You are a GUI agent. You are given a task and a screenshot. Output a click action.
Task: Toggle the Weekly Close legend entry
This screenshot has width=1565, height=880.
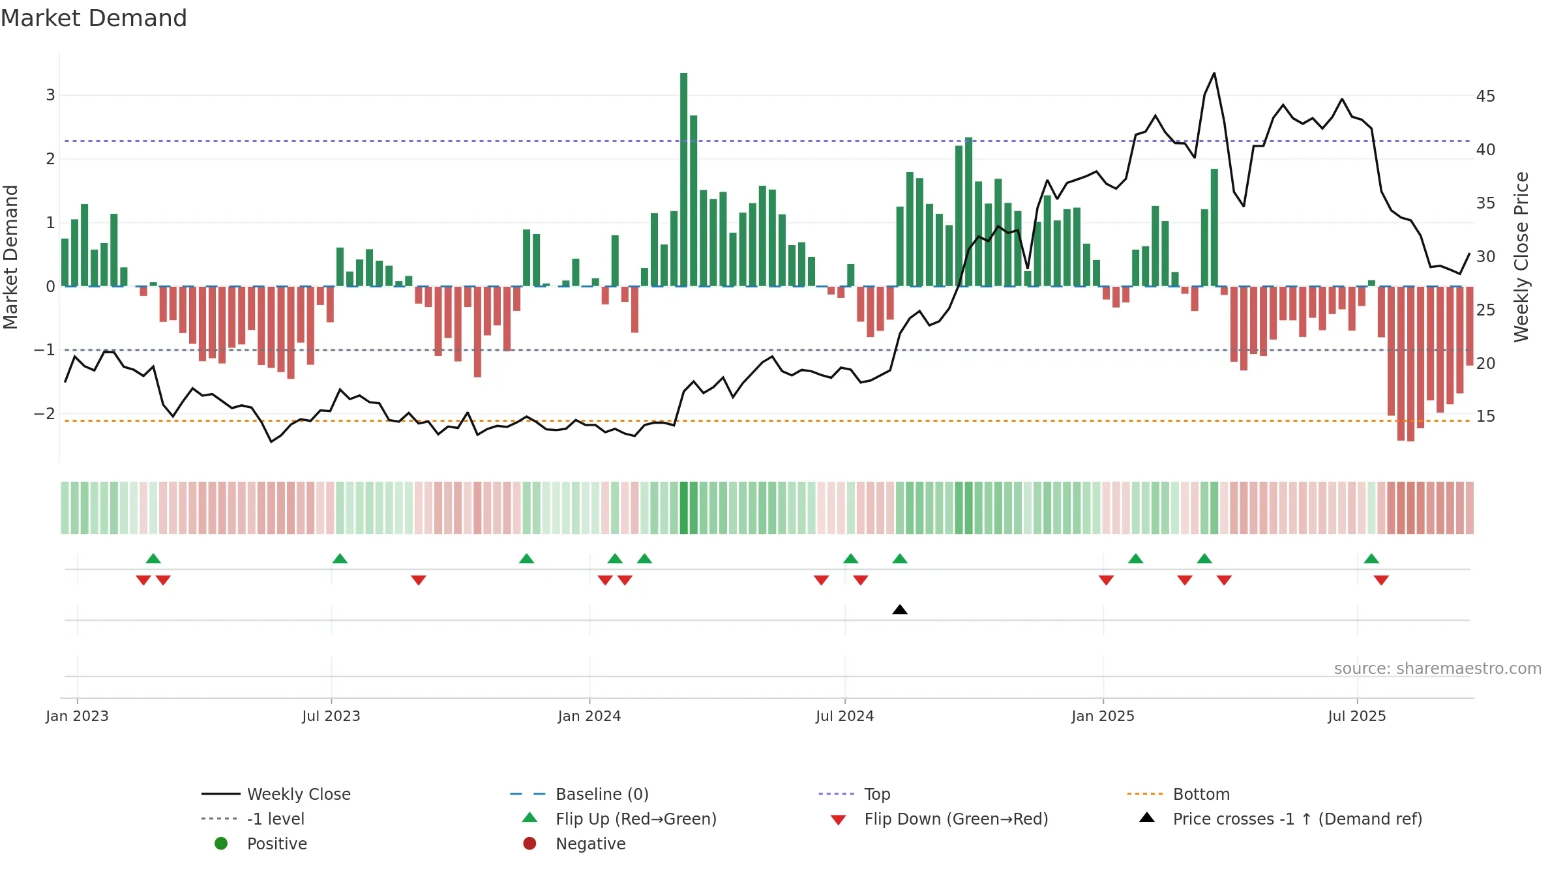click(276, 794)
